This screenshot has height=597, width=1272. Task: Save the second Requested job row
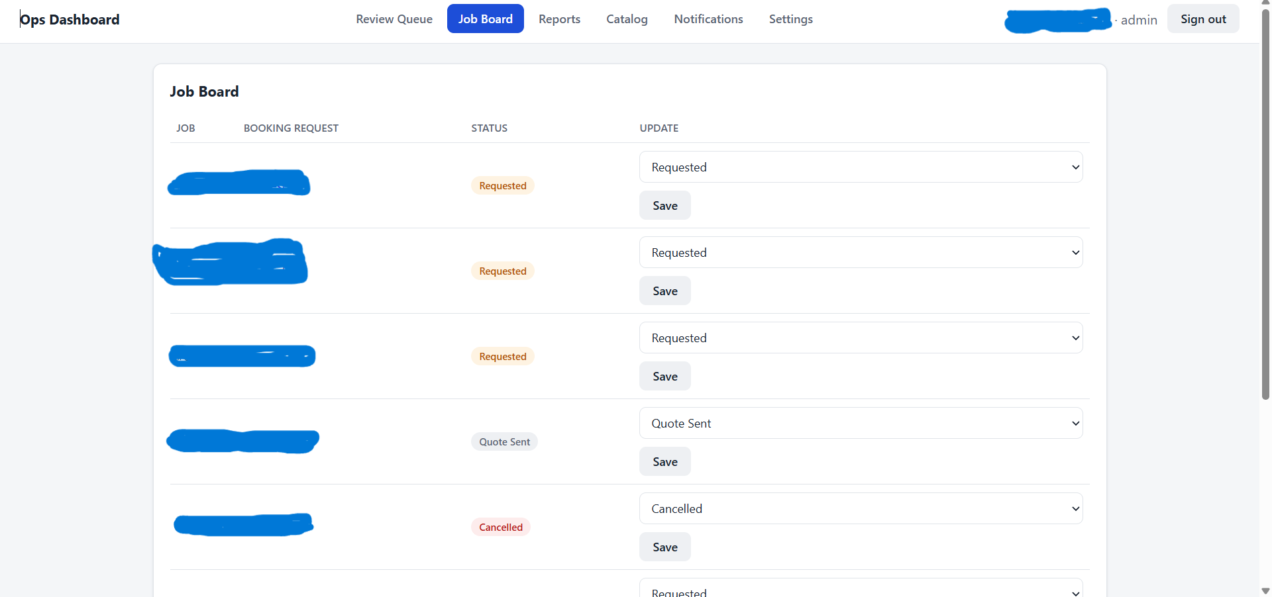[664, 291]
